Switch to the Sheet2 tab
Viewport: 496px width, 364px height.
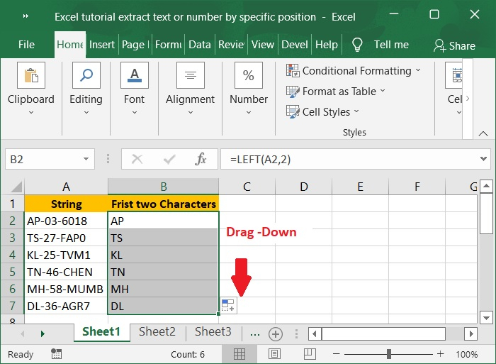(157, 332)
